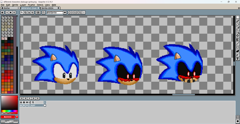Click the RotSprite rotation algorithm field
Image resolution: width=240 pixels, height=124 pixels.
coord(55,13)
